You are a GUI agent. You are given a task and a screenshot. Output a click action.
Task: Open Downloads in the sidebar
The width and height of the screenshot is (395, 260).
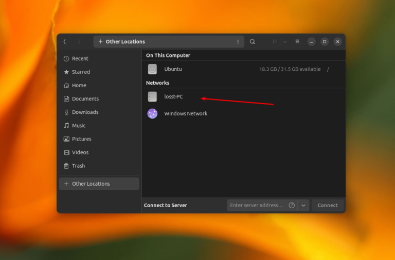tap(99, 112)
